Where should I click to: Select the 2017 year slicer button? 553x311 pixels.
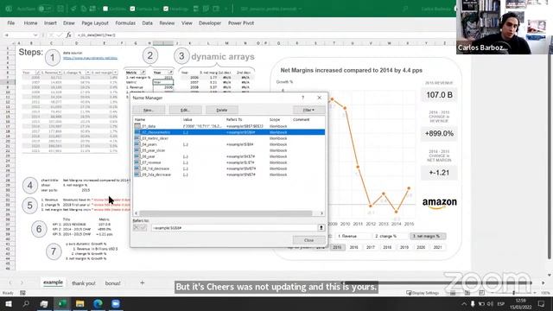click(x=371, y=247)
